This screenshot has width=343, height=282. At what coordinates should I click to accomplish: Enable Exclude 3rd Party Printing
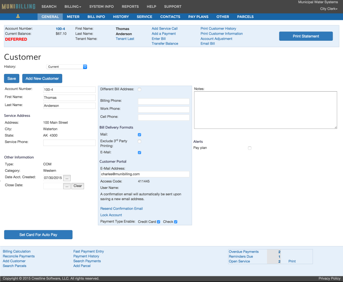click(x=139, y=141)
